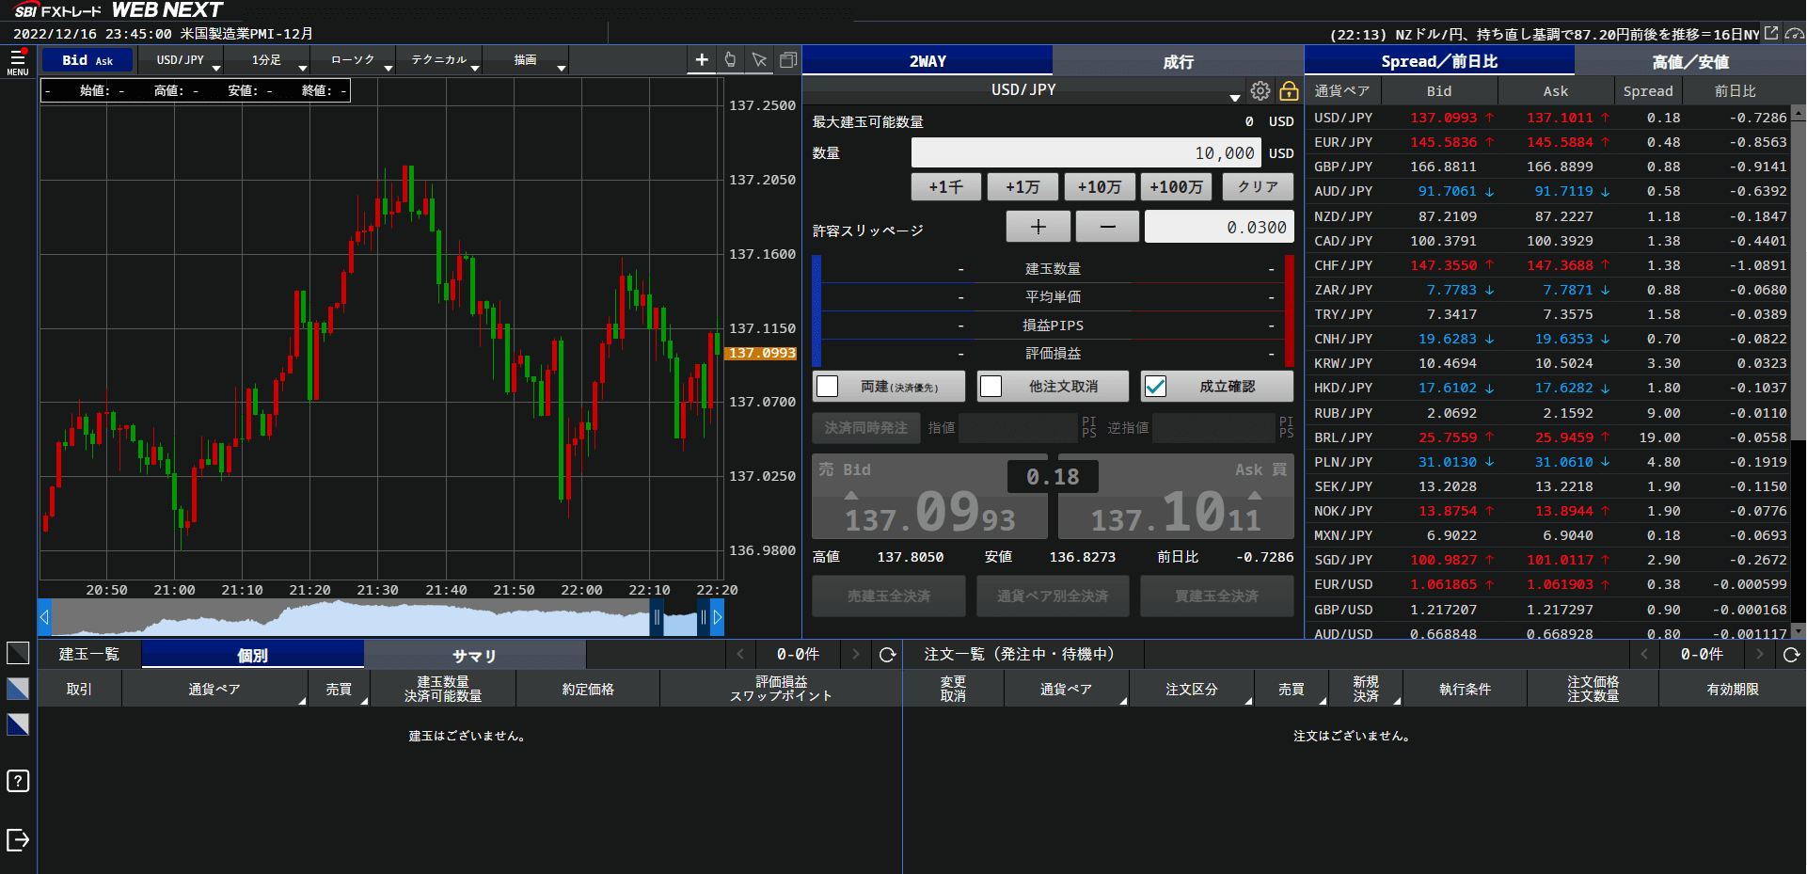Switch to 高値／安値 rate tab
1807x874 pixels.
click(1690, 61)
